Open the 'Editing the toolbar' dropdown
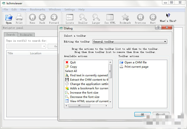The width and height of the screenshot is (187, 129). click(129, 41)
